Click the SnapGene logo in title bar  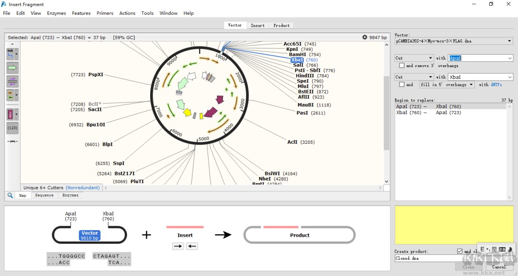coord(4,4)
